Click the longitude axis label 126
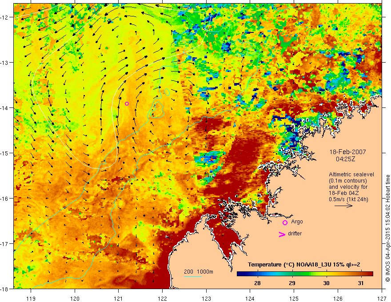Screen dimensions: 391x302 pyautogui.click(x=338, y=298)
